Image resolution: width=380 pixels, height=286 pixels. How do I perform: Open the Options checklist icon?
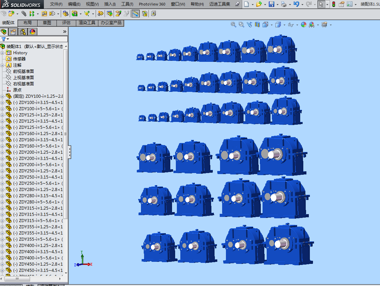[350, 4]
